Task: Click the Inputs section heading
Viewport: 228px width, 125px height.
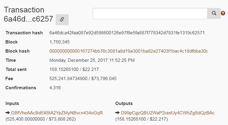Action: (x=12, y=103)
